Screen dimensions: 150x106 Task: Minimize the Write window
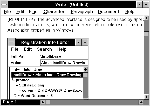coord(139,4)
